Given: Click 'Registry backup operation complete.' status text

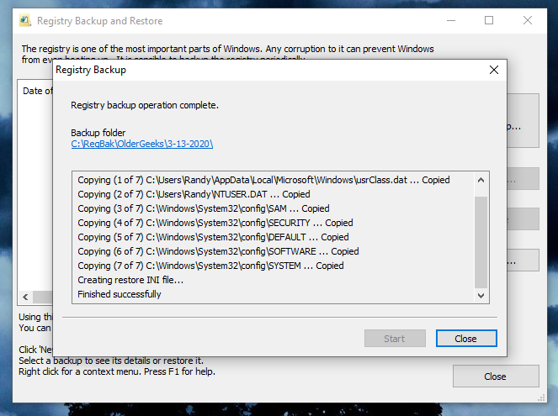Looking at the screenshot, I should pyautogui.click(x=145, y=105).
